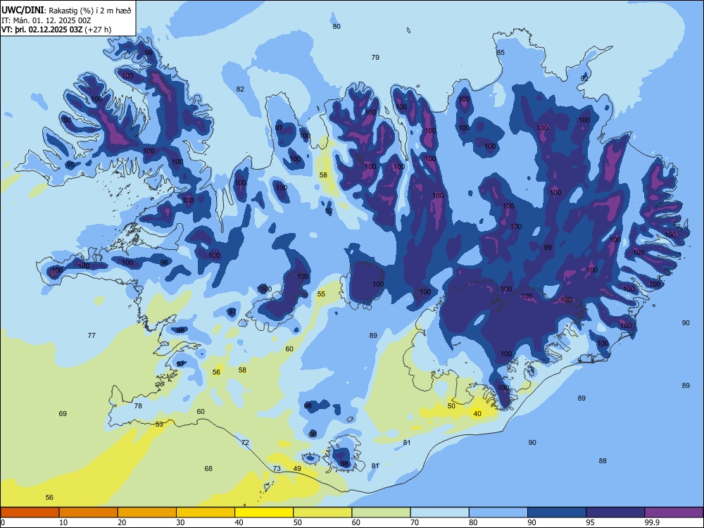Click the map value '78' on the map
Viewport: 704px width, 528px height.
[138, 406]
